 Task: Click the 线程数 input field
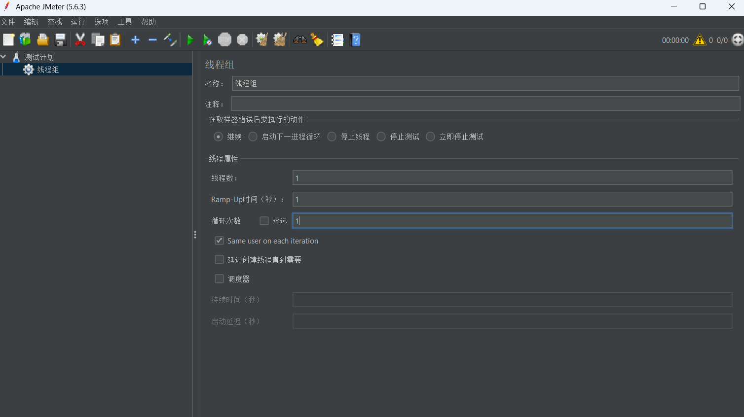(512, 178)
